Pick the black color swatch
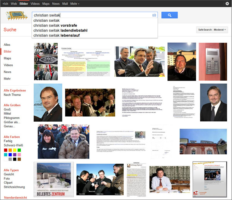The image size is (232, 200). pos(15,159)
